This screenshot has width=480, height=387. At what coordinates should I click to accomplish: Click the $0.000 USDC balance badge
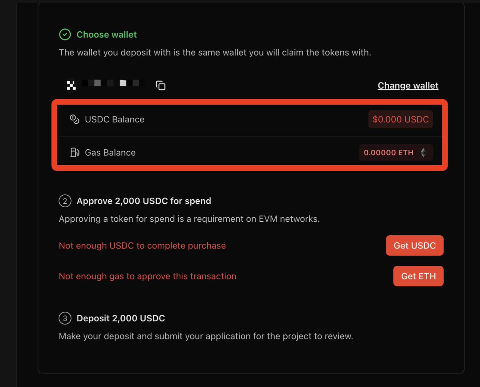click(400, 119)
